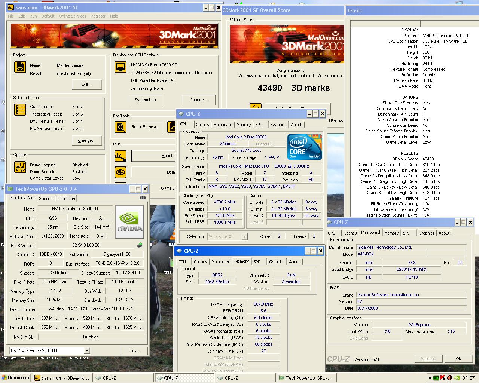This screenshot has height=383, width=479.
Task: Click the BIOS save icon in GPU-Z
Action: click(140, 245)
